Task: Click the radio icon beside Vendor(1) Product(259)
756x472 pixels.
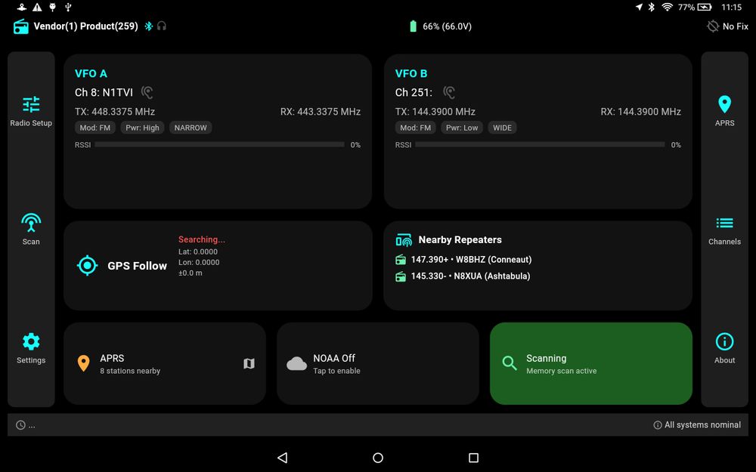Action: tap(20, 26)
